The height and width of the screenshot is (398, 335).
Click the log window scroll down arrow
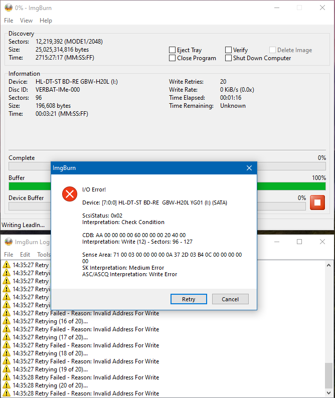coord(328,392)
